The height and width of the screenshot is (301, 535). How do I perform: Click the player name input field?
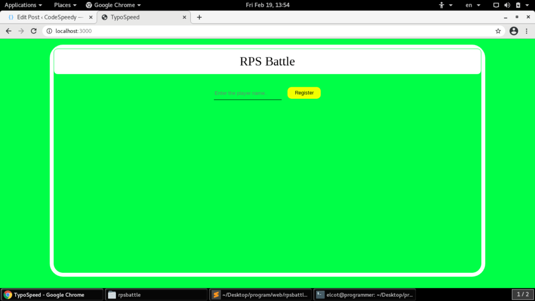tap(247, 93)
